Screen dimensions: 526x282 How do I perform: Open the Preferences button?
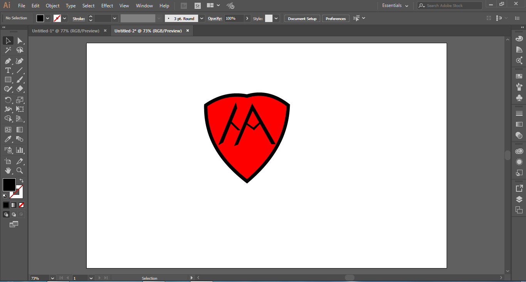click(x=336, y=19)
